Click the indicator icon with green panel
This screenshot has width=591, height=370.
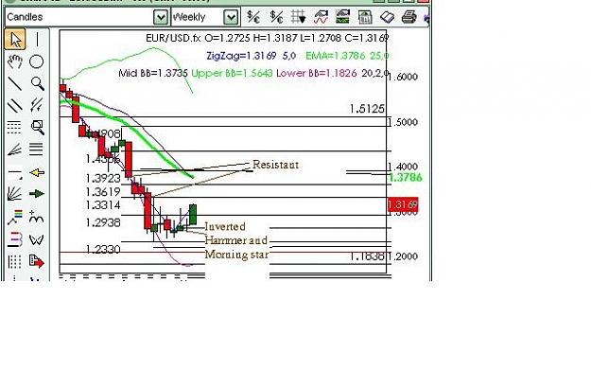point(342,17)
